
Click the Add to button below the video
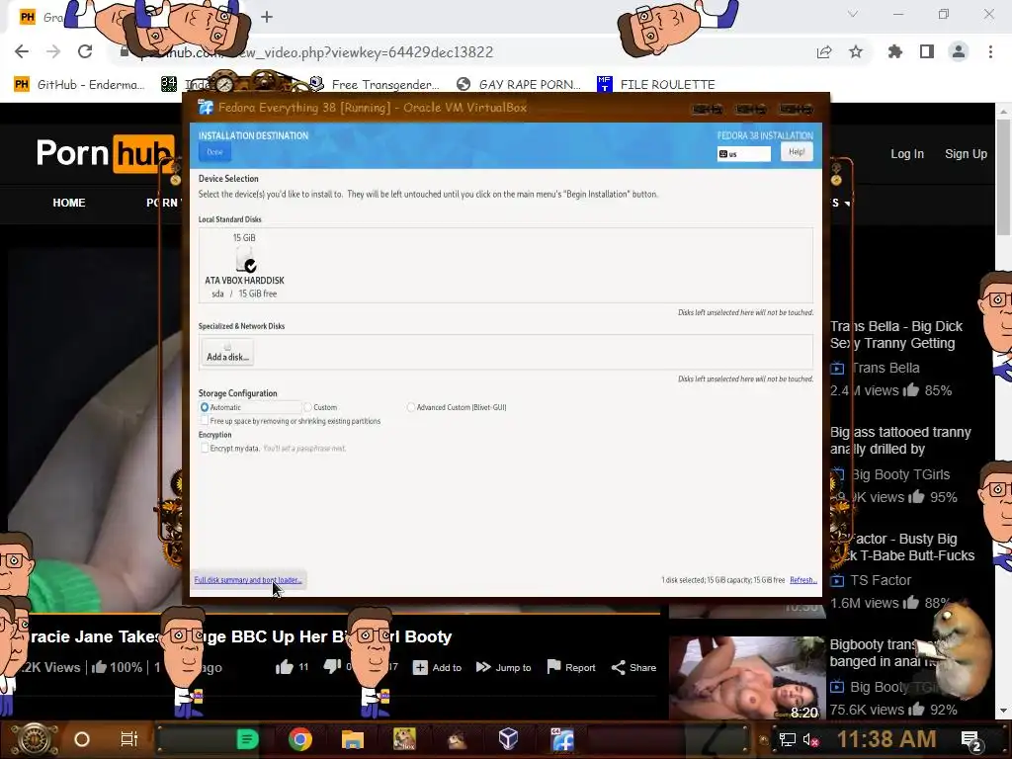coord(438,667)
